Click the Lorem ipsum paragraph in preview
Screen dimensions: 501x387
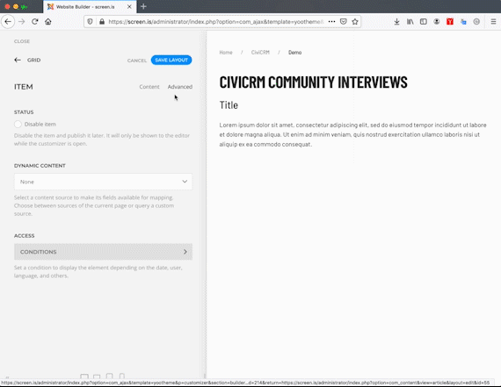[x=352, y=134]
